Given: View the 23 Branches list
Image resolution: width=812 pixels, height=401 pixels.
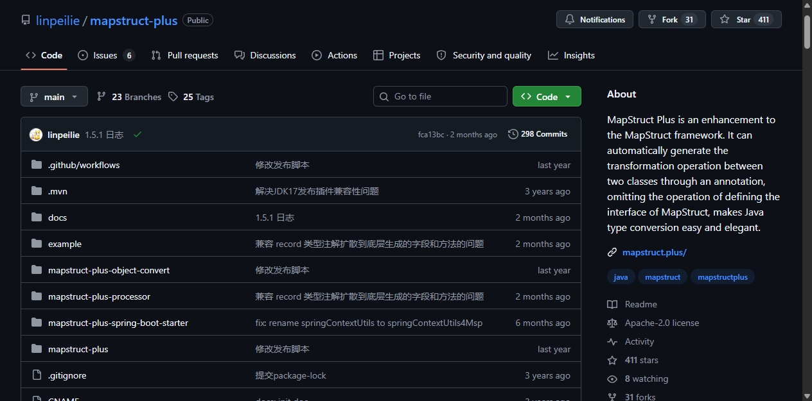Looking at the screenshot, I should 129,97.
